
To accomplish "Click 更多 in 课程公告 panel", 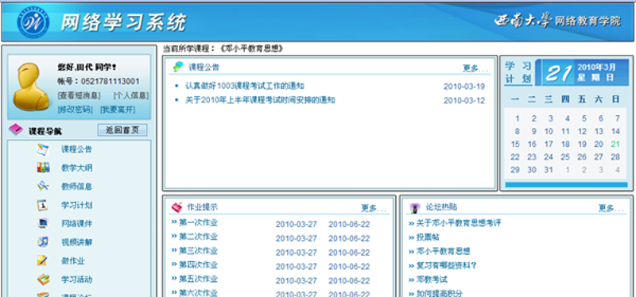I will pos(475,68).
